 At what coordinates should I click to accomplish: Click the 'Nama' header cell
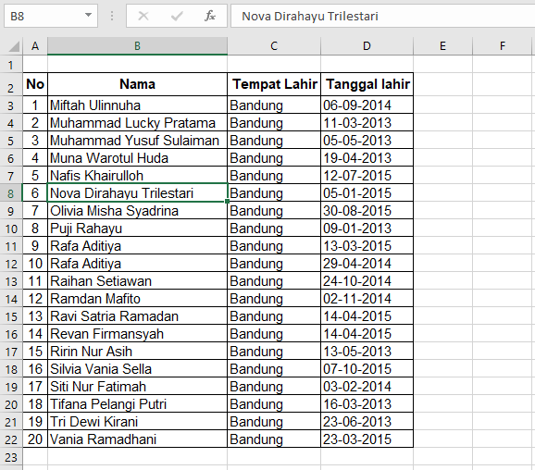point(137,84)
